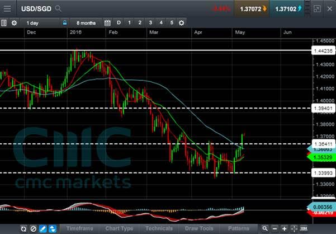Image resolution: width=336 pixels, height=234 pixels.
Task: Toggle the blue lock icon
Action: [65, 23]
